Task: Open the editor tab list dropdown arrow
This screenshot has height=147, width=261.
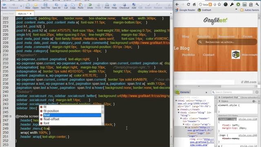Action: 171,13
